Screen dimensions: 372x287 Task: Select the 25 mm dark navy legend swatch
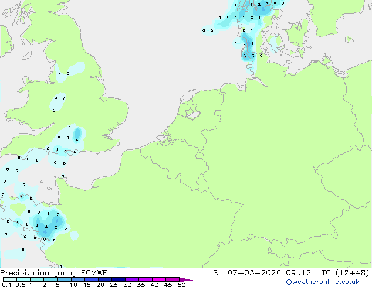[119, 279]
